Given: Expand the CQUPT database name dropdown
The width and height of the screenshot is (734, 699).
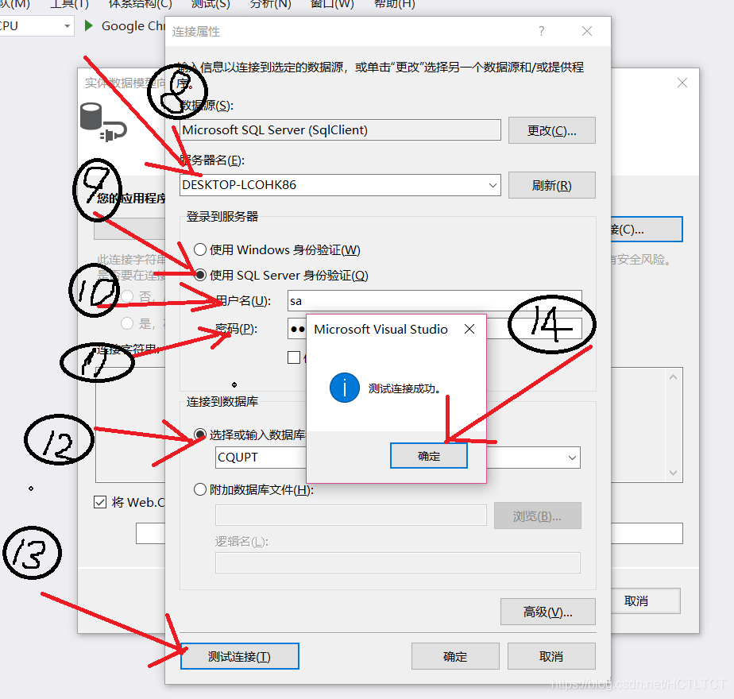Looking at the screenshot, I should (x=572, y=458).
